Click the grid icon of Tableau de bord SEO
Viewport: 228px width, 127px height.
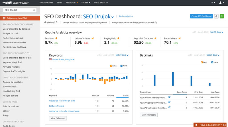(4, 18)
